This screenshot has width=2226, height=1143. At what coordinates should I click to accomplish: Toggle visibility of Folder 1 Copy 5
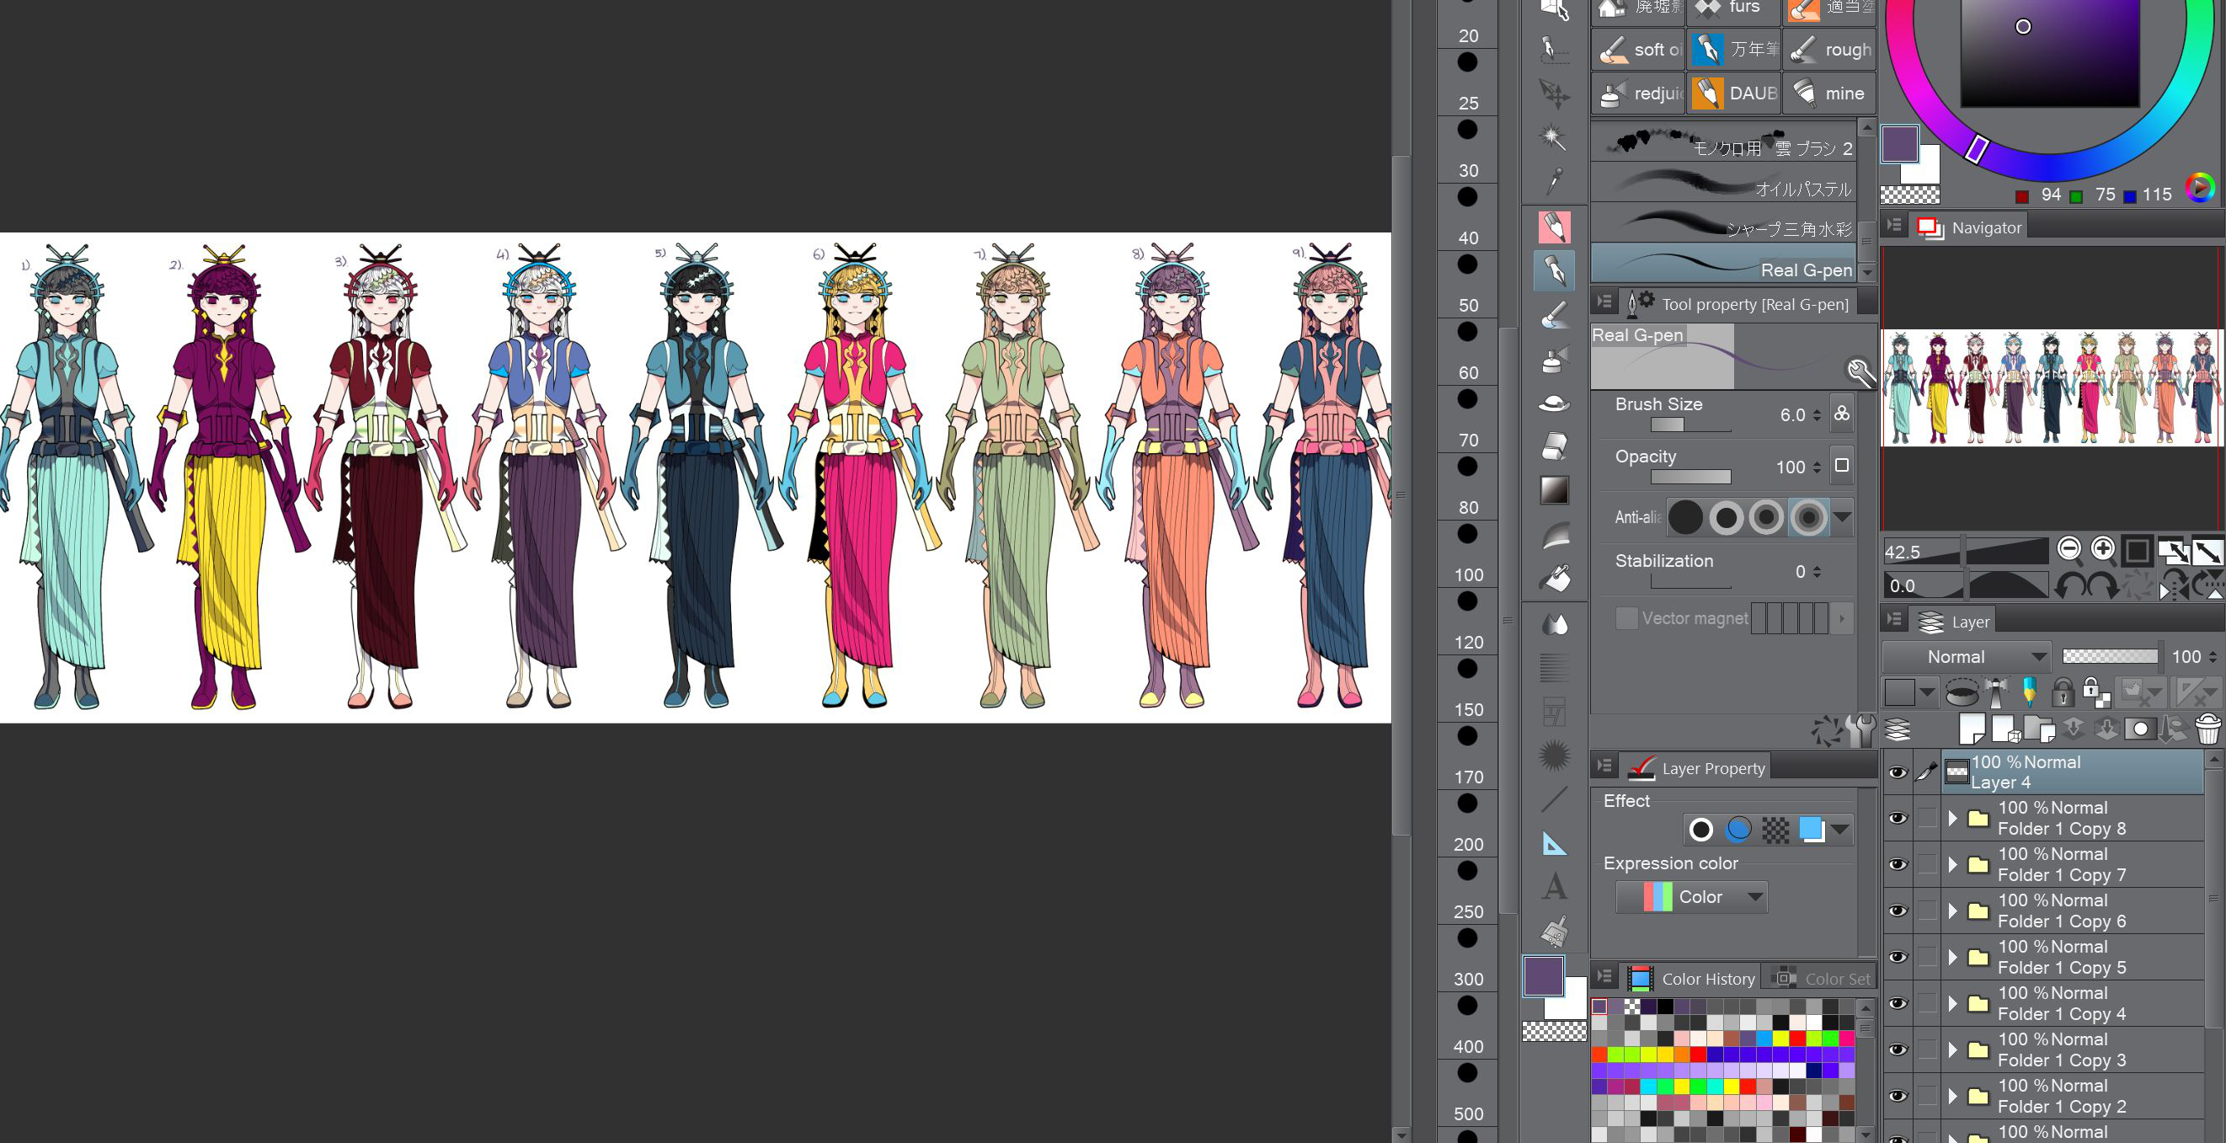coord(1897,957)
